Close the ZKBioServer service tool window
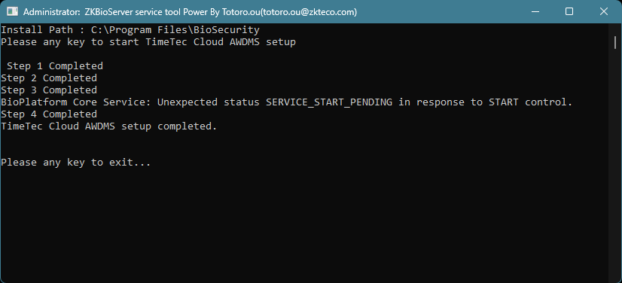The width and height of the screenshot is (622, 283). [x=604, y=11]
